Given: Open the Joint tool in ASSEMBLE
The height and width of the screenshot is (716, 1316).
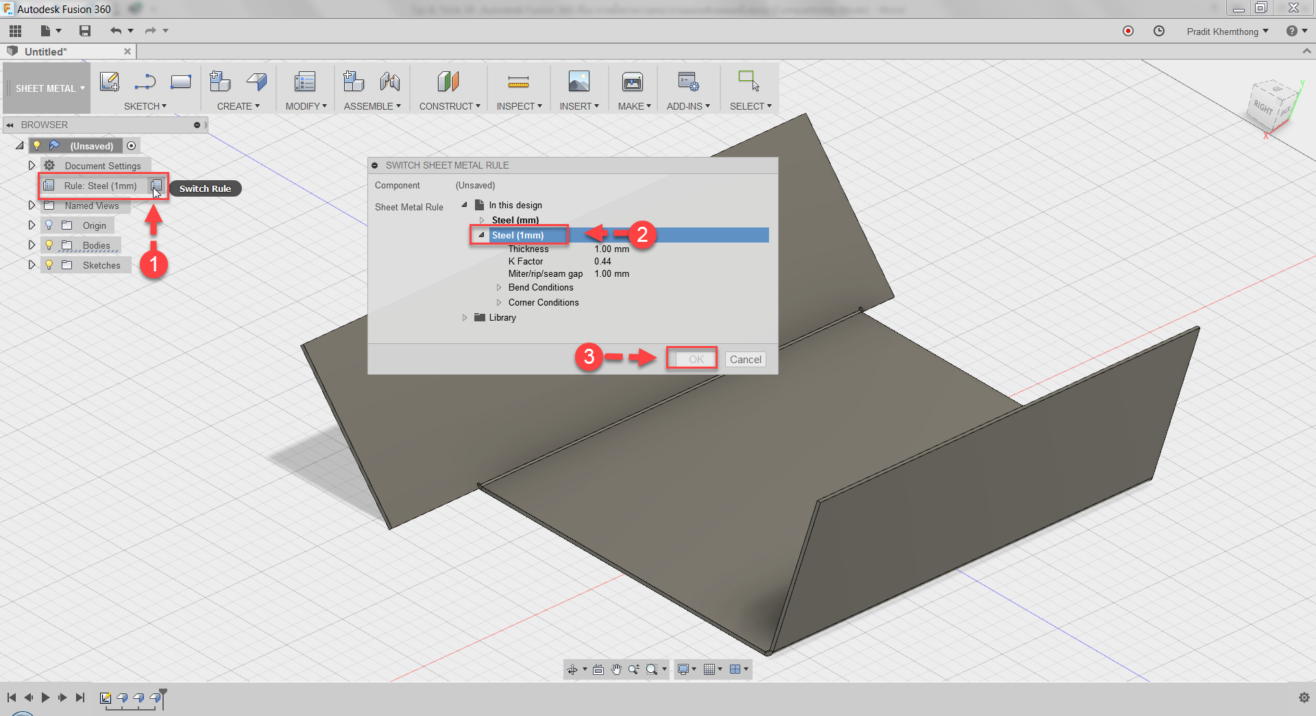Looking at the screenshot, I should 389,81.
